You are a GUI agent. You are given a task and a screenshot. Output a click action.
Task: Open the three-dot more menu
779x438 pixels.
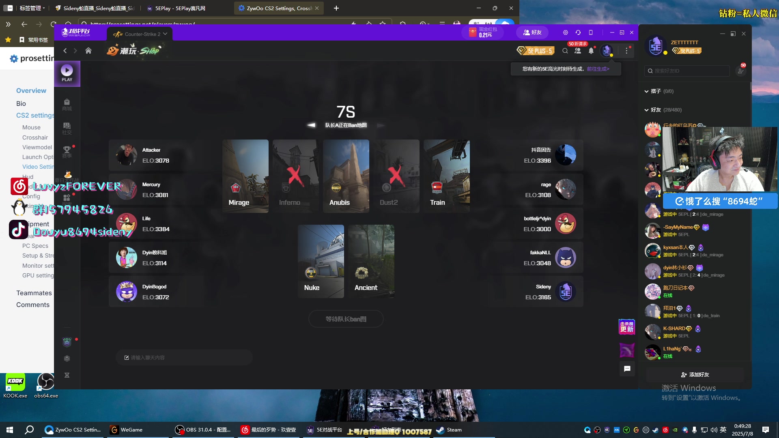pos(627,51)
